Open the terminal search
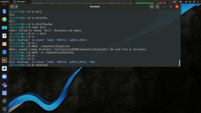The width and height of the screenshot is (201, 113). [151, 7]
